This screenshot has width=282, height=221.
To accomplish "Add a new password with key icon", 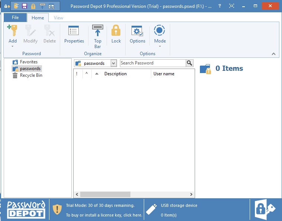I will [x=12, y=31].
